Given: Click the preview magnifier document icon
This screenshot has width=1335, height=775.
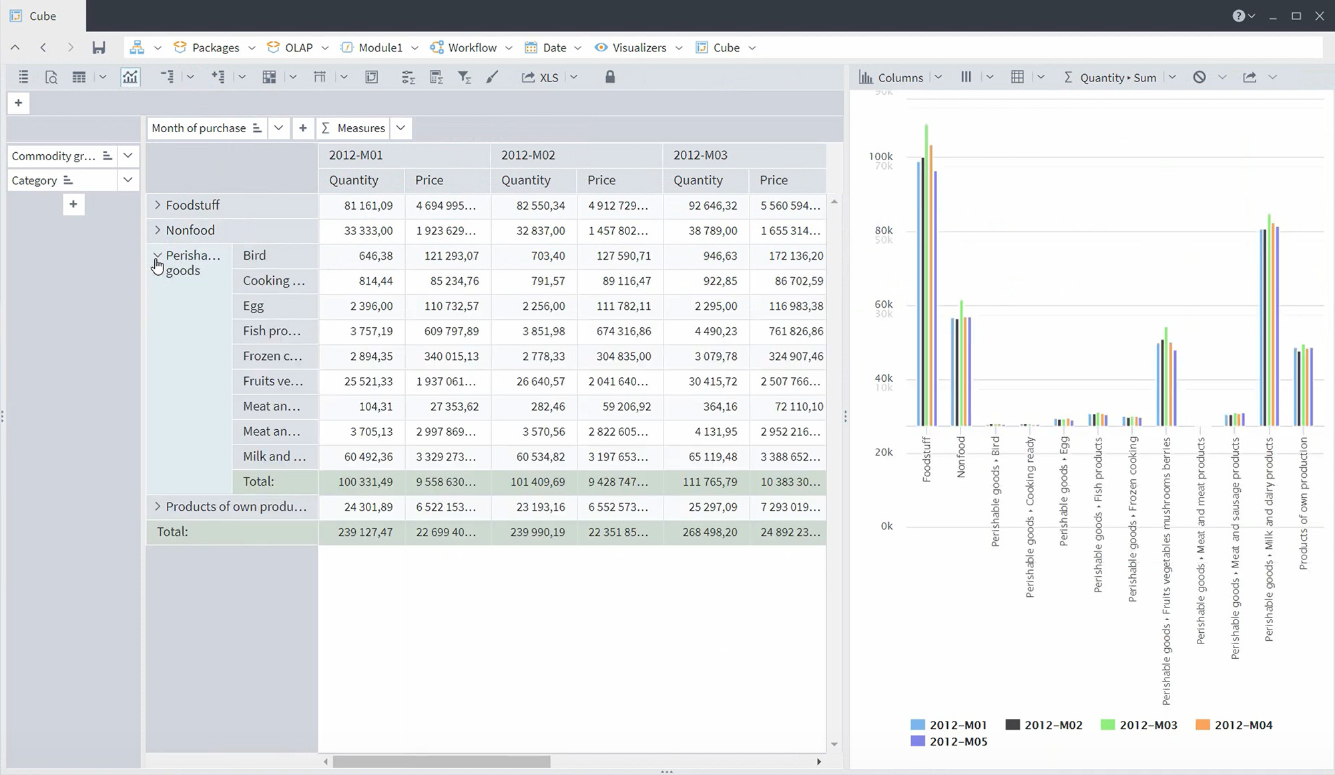Looking at the screenshot, I should [x=51, y=77].
